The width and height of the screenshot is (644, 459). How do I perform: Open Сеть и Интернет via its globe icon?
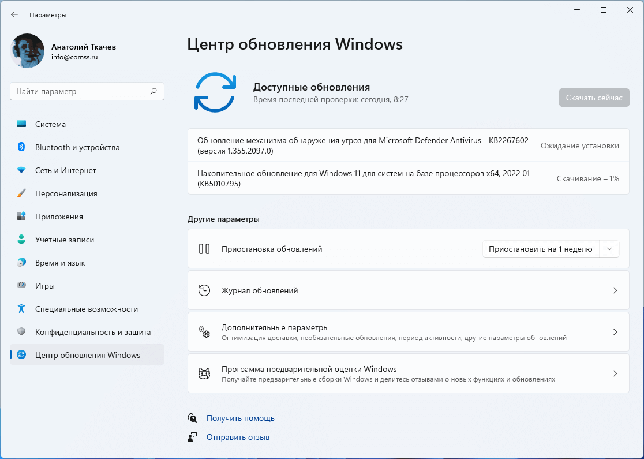20,170
